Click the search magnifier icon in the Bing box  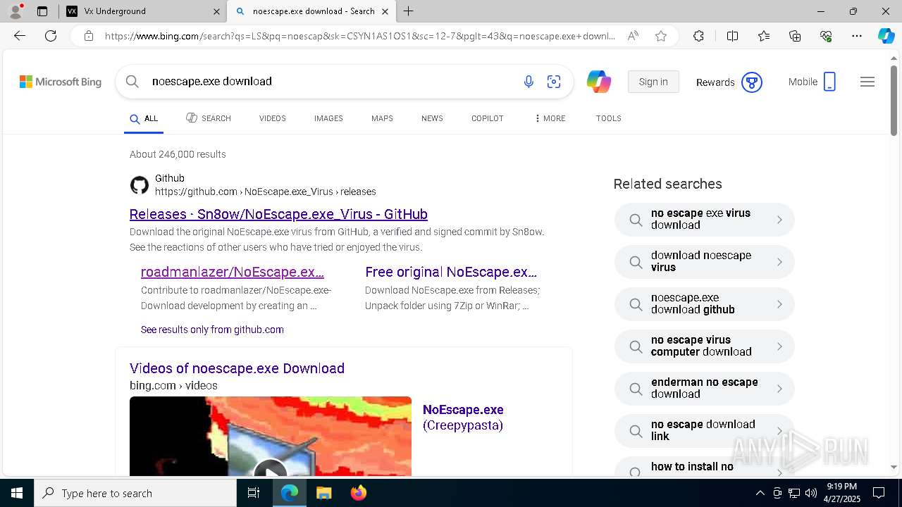point(132,82)
